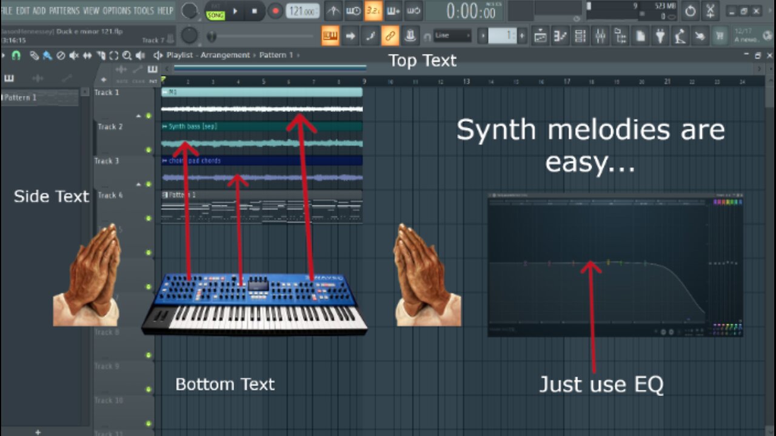
Task: Open Arrangement in the Playlist breadcrumb
Action: [x=225, y=55]
